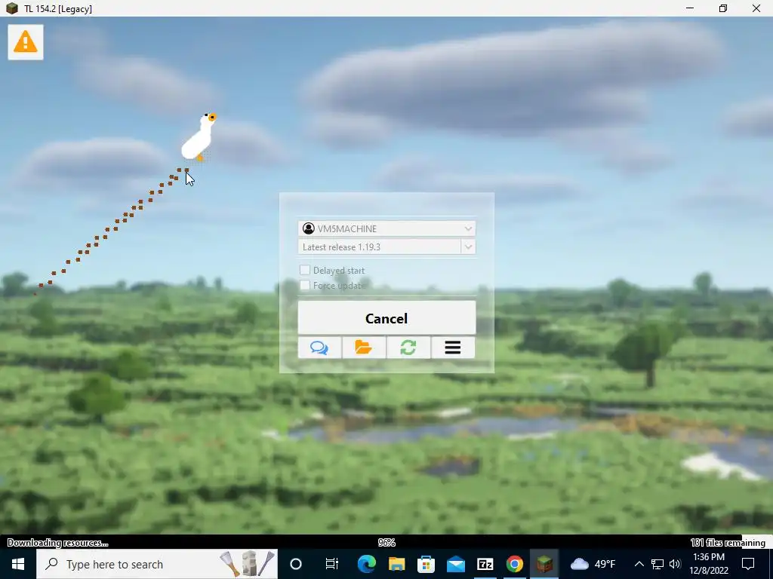The image size is (773, 579).
Task: Click the account avatar icon beside VM5MACHINE
Action: 309,228
